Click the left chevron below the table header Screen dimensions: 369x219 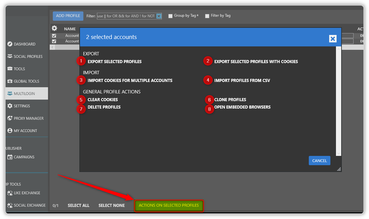pos(52,47)
